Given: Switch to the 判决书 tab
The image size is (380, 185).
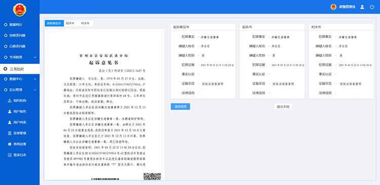Looking at the screenshot, I should point(86,23).
